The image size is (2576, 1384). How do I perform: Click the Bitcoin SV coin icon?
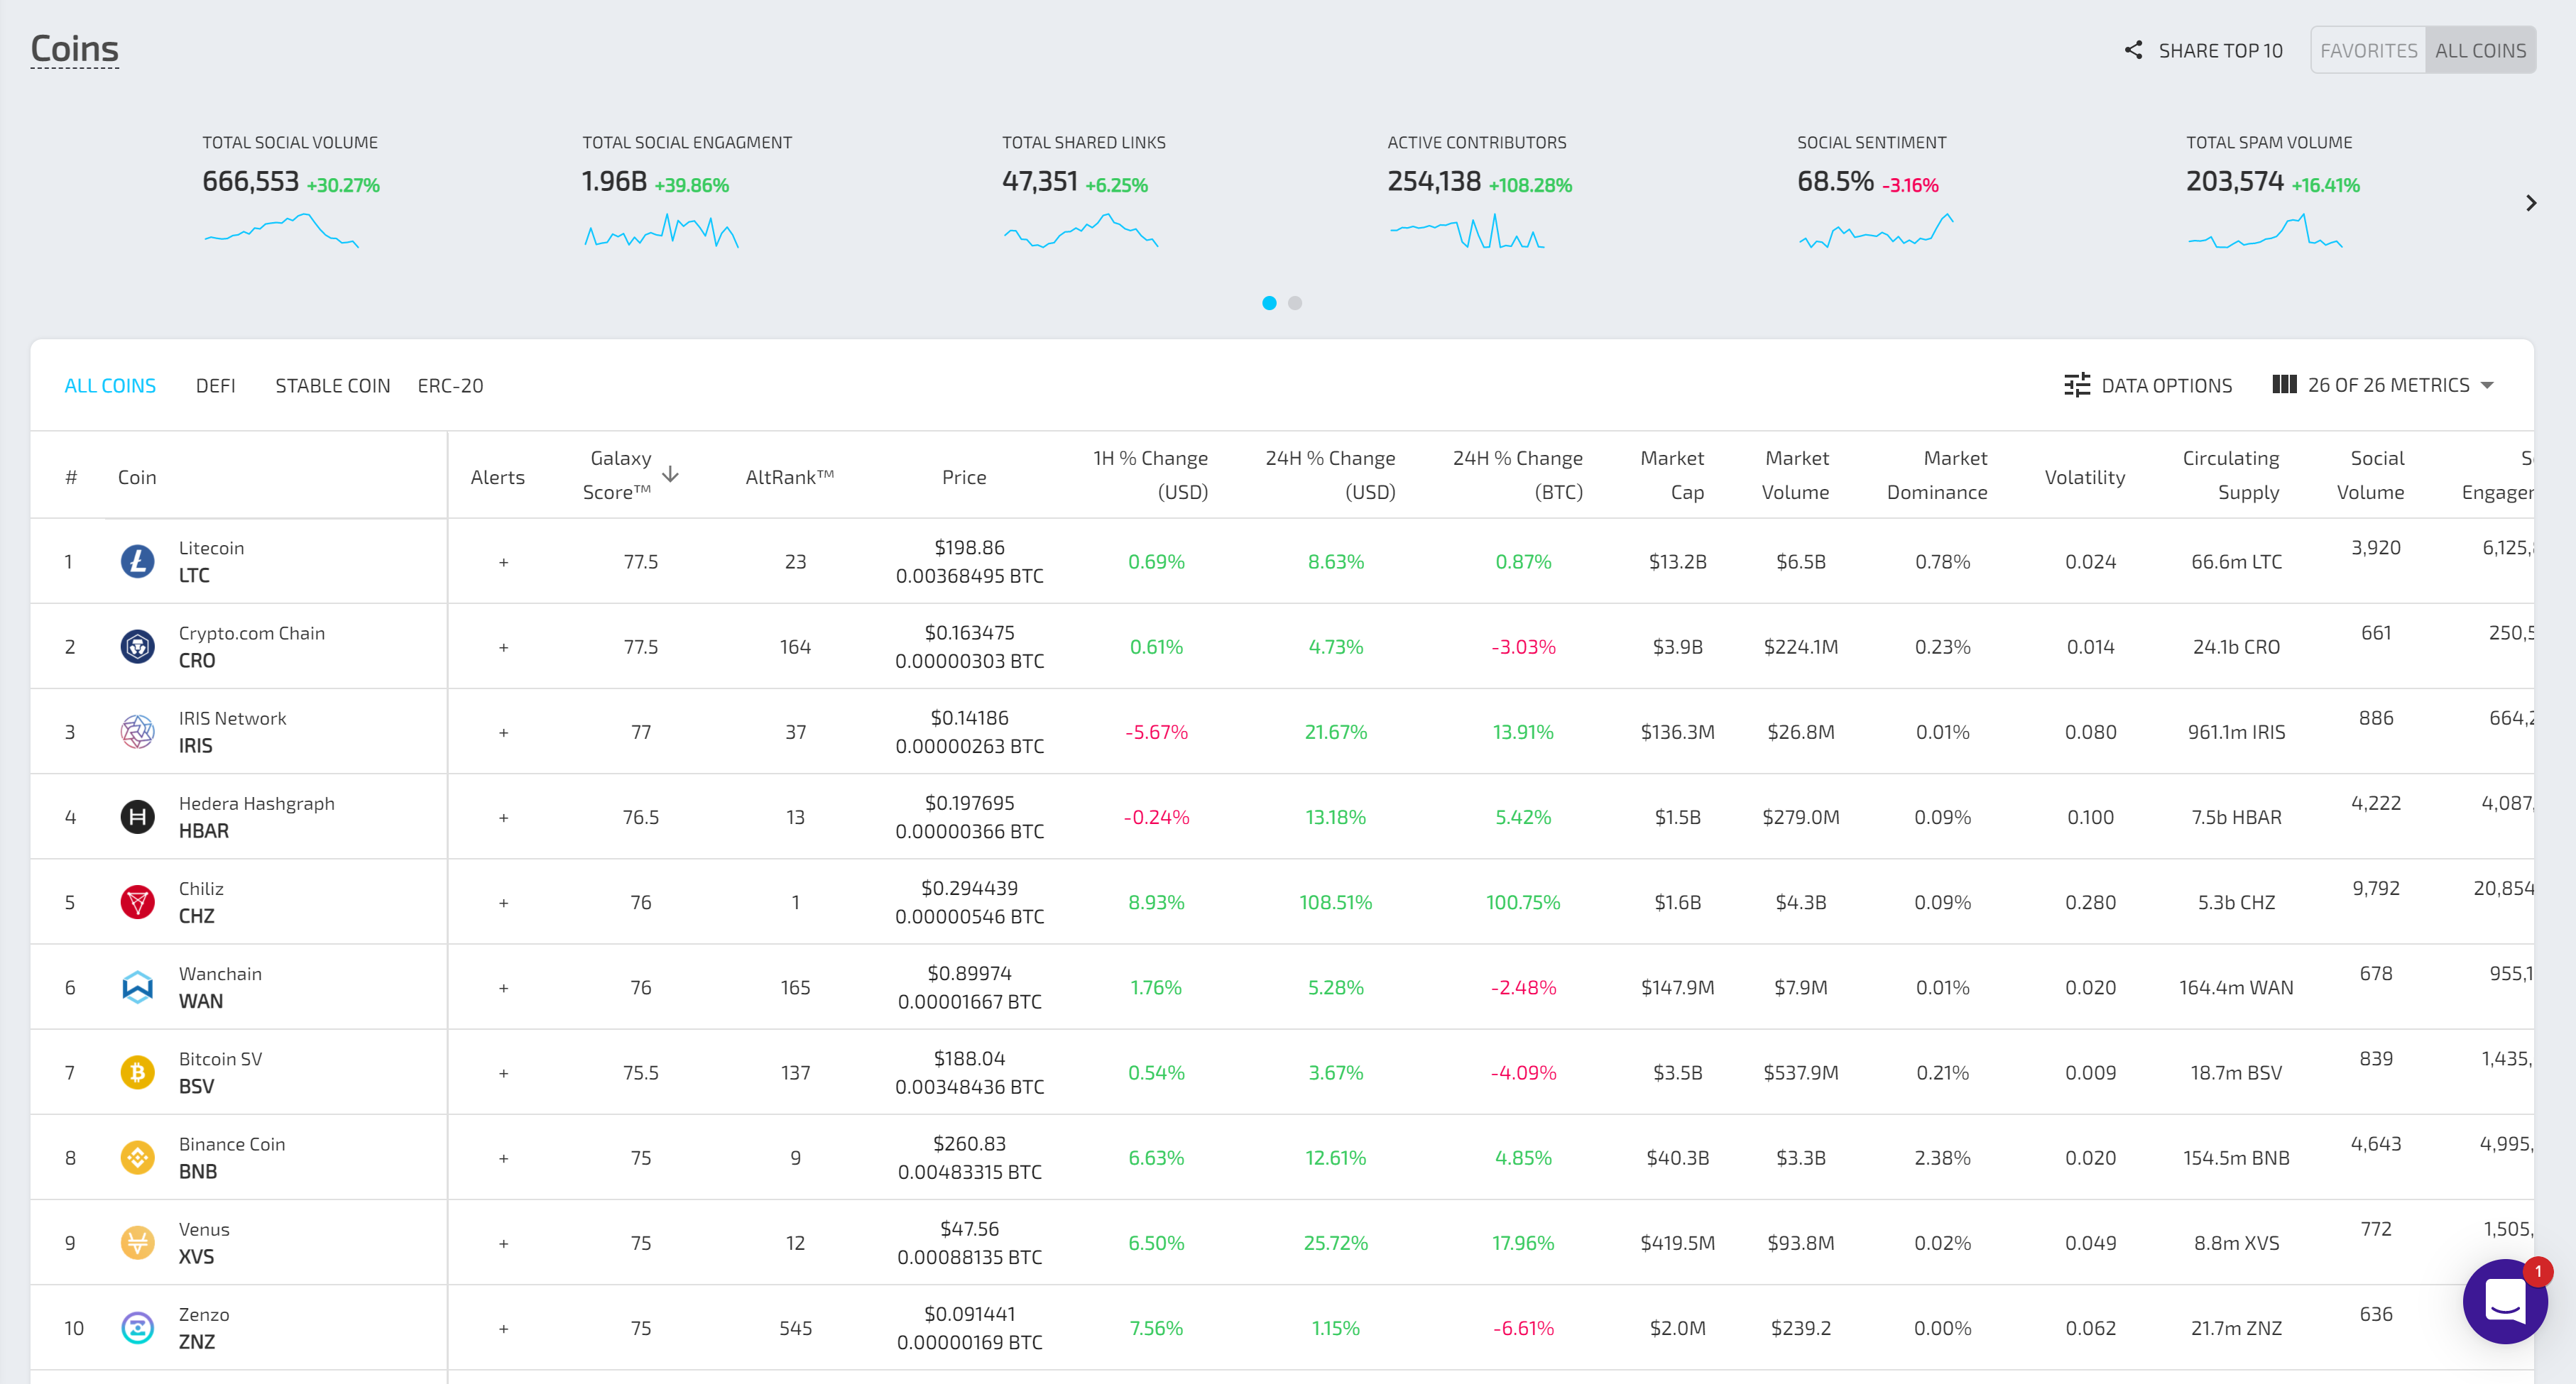click(x=137, y=1071)
